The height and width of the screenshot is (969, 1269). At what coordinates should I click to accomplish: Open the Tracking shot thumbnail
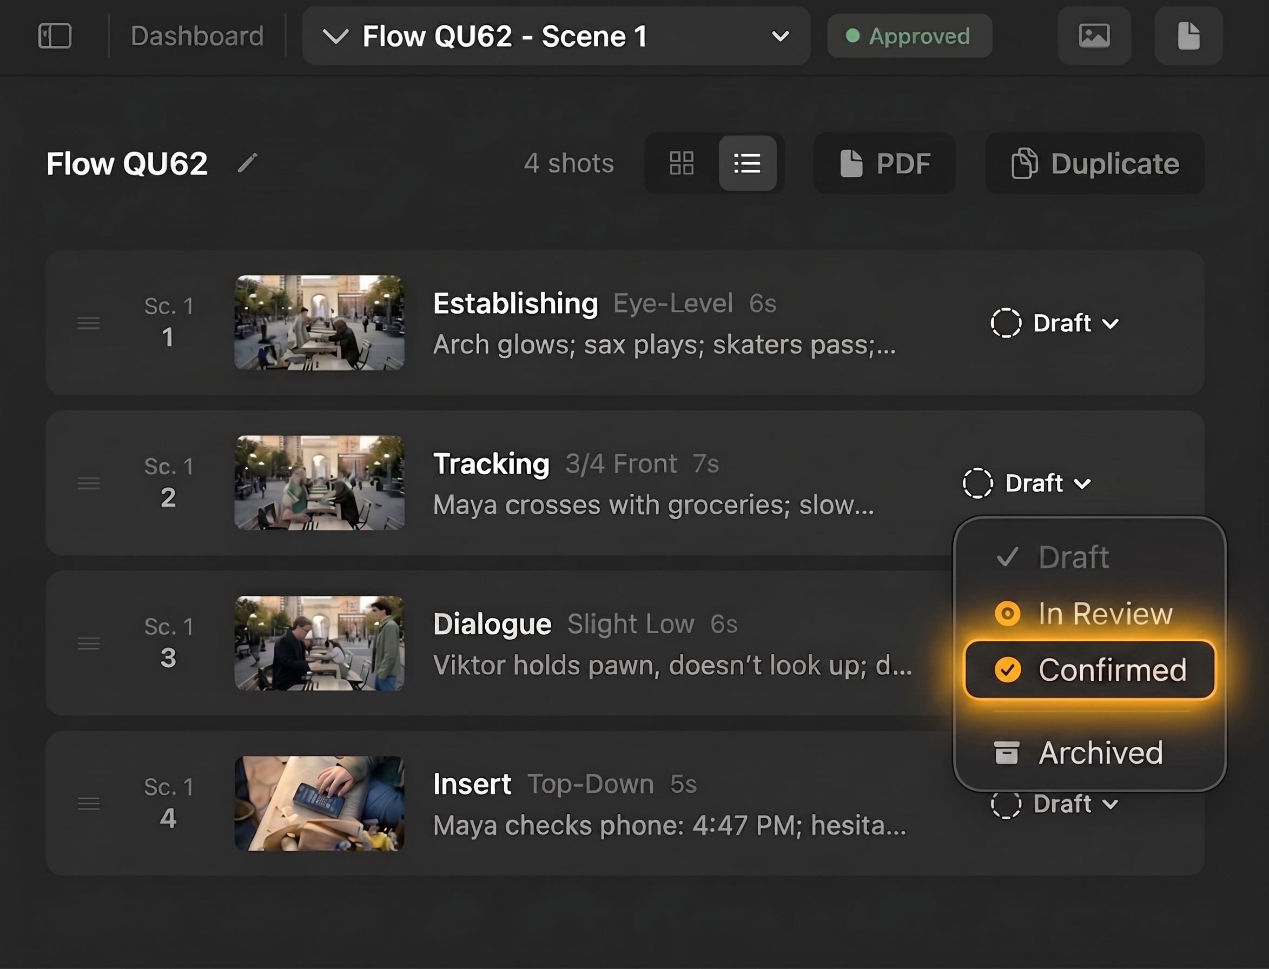319,483
